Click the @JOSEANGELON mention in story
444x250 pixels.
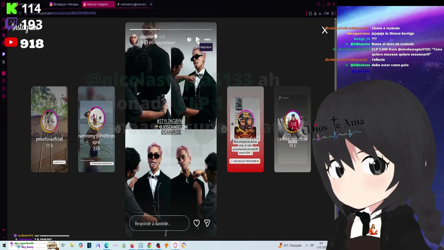[173, 127]
